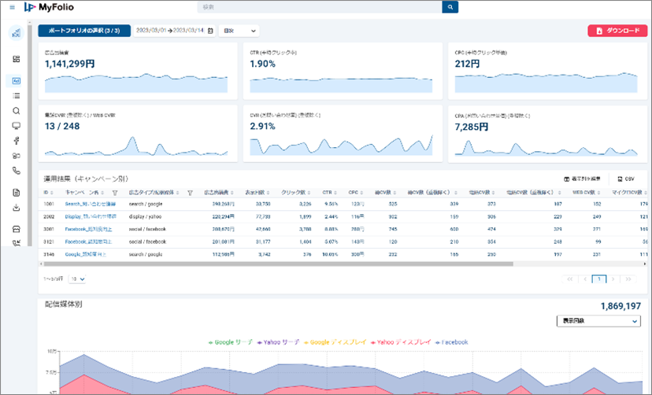This screenshot has width=652, height=395.
Task: Open the magnifier search icon in sidebar
Action: [x=17, y=111]
